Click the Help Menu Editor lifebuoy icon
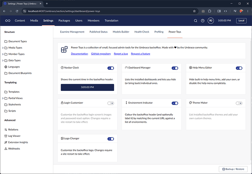This screenshot has width=252, height=174. point(190,67)
